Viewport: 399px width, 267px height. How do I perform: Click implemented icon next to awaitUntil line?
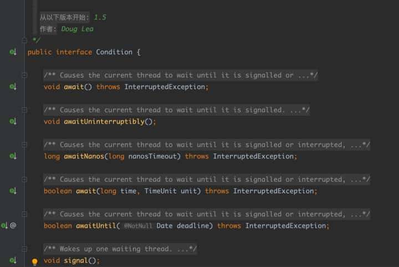click(5, 225)
